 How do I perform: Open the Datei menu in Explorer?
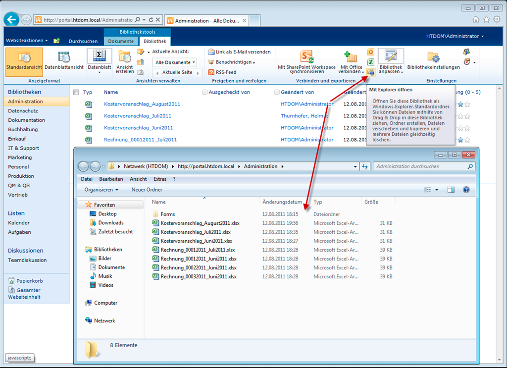click(x=87, y=179)
